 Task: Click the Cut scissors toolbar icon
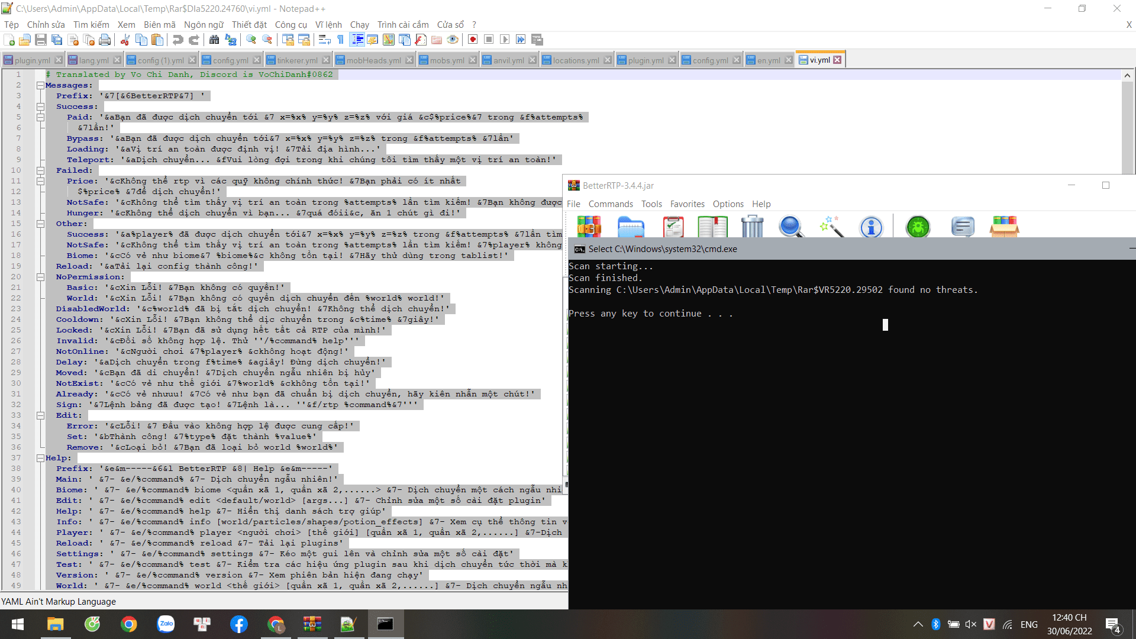click(x=125, y=40)
